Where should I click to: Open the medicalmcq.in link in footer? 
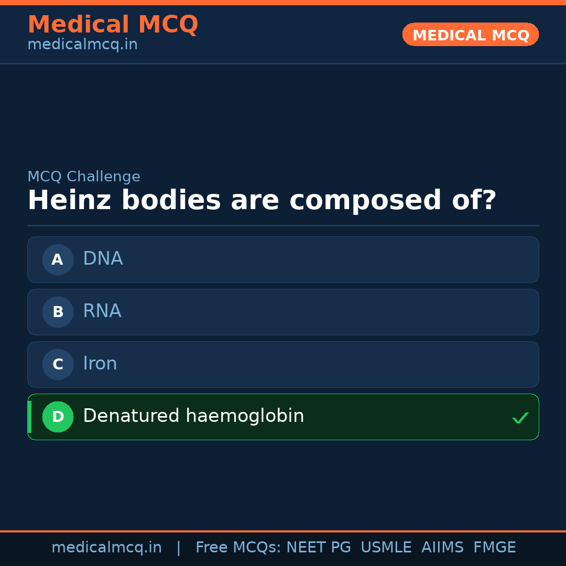coord(106,548)
